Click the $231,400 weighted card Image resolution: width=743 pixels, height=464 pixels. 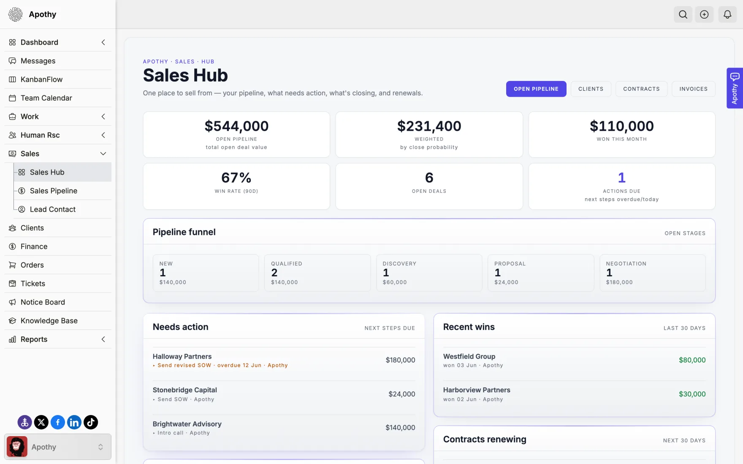point(429,135)
